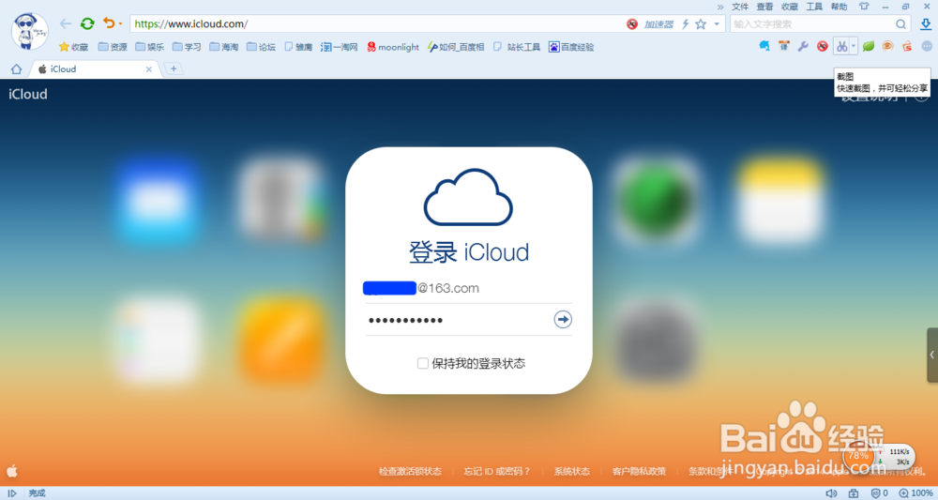Screen dimensions: 938x500
Task: Open the 如何_百度相 bookmark
Action: [x=456, y=47]
